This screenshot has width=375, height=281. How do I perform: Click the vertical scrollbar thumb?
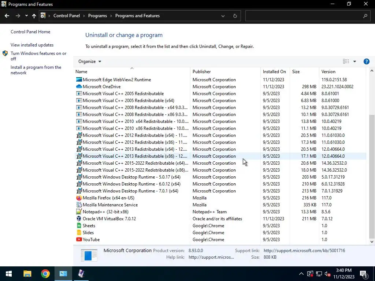click(372, 177)
